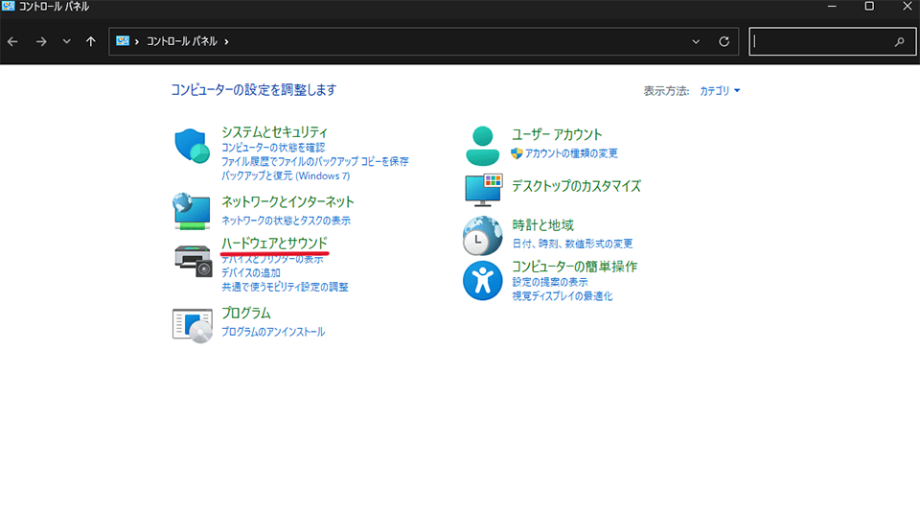
Task: Open ユーザー アカウント category
Action: click(x=557, y=134)
